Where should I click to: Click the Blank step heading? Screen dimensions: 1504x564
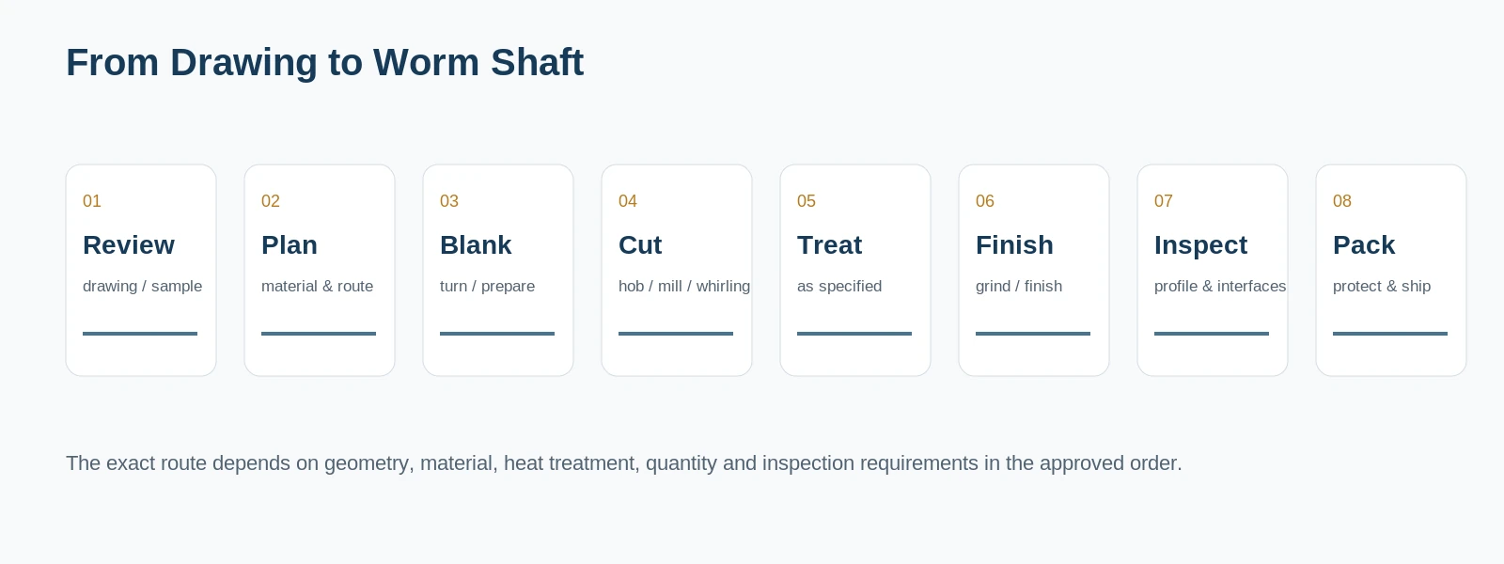pos(476,245)
